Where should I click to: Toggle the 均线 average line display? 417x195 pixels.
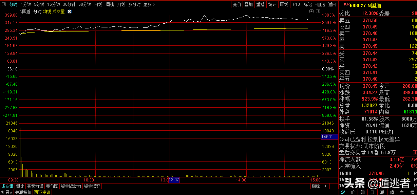[x=47, y=12]
